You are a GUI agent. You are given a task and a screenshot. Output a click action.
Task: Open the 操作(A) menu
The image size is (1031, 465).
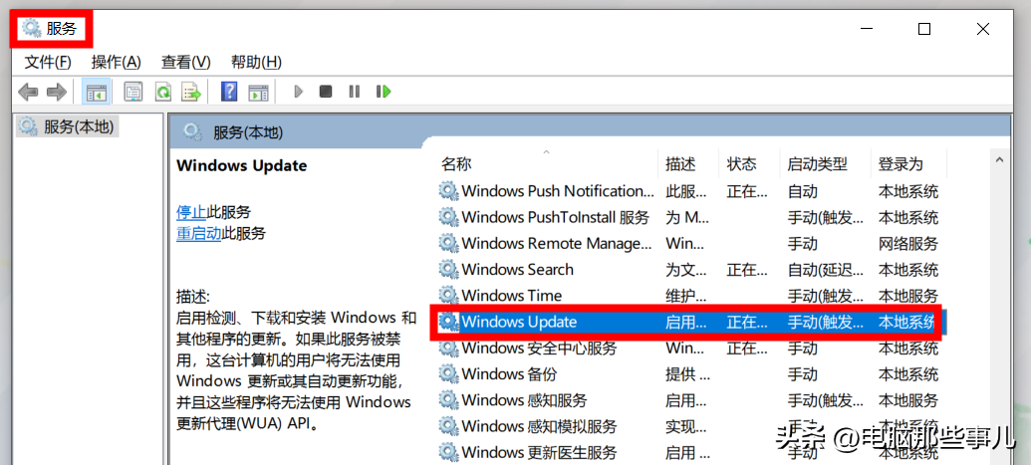[117, 62]
